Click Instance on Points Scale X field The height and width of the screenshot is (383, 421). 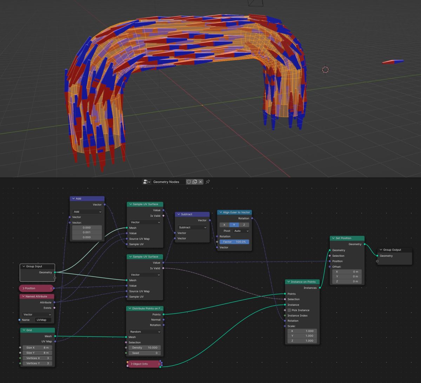(302, 331)
